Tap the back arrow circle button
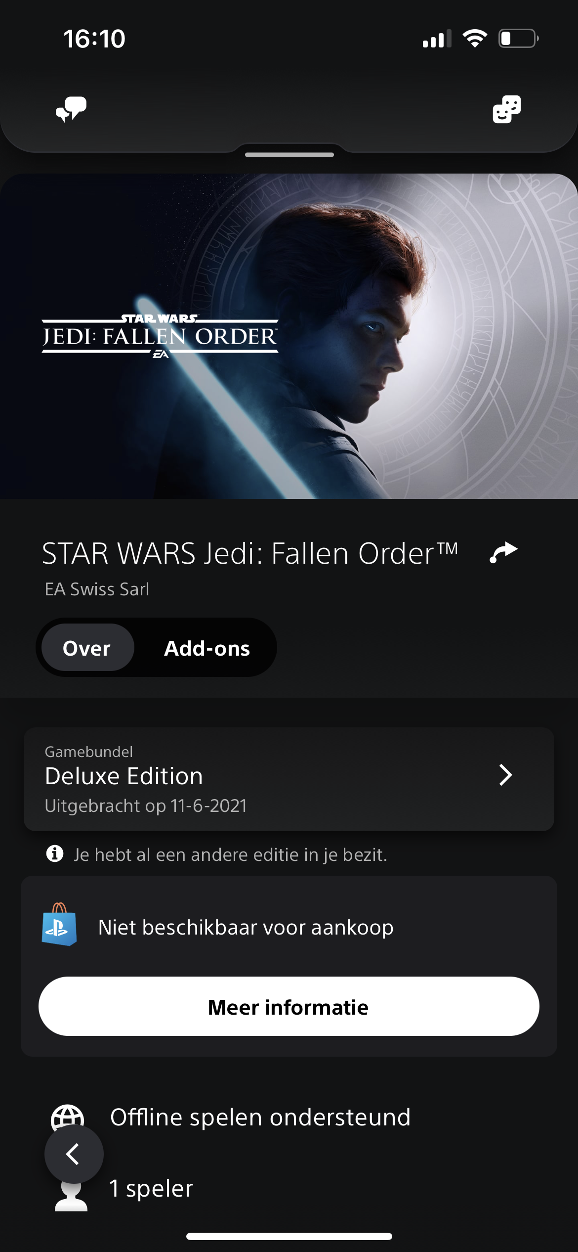 click(74, 1154)
